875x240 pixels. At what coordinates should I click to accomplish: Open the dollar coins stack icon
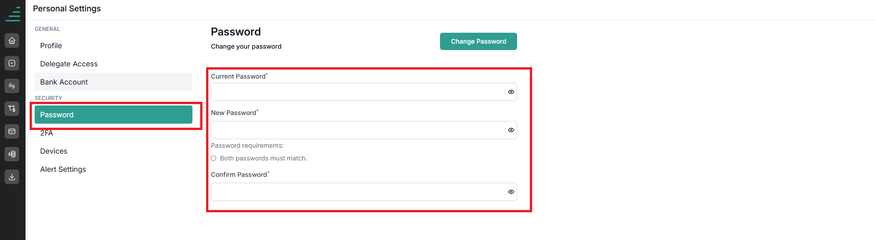(x=12, y=154)
